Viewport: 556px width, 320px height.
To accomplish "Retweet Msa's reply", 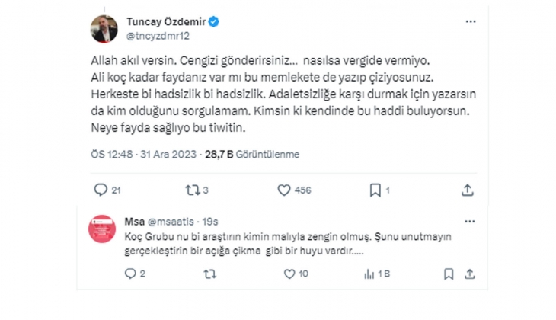I will point(209,274).
